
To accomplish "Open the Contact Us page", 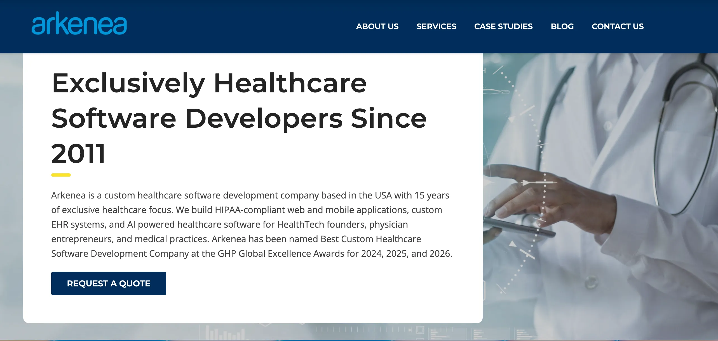I will coord(618,26).
